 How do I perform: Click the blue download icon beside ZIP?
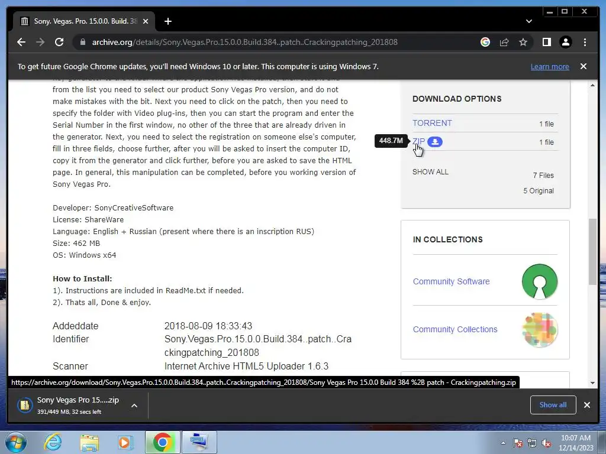coord(435,142)
